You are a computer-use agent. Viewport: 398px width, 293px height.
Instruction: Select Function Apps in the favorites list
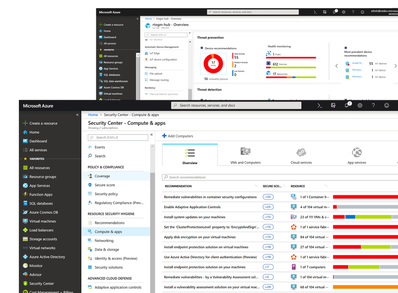[x=40, y=194]
